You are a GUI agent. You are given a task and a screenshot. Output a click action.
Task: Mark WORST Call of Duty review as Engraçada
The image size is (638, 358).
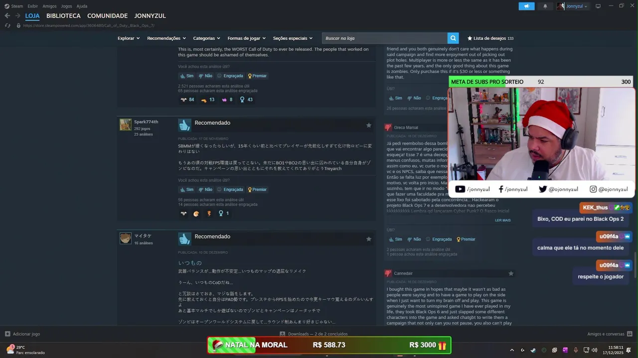point(230,76)
